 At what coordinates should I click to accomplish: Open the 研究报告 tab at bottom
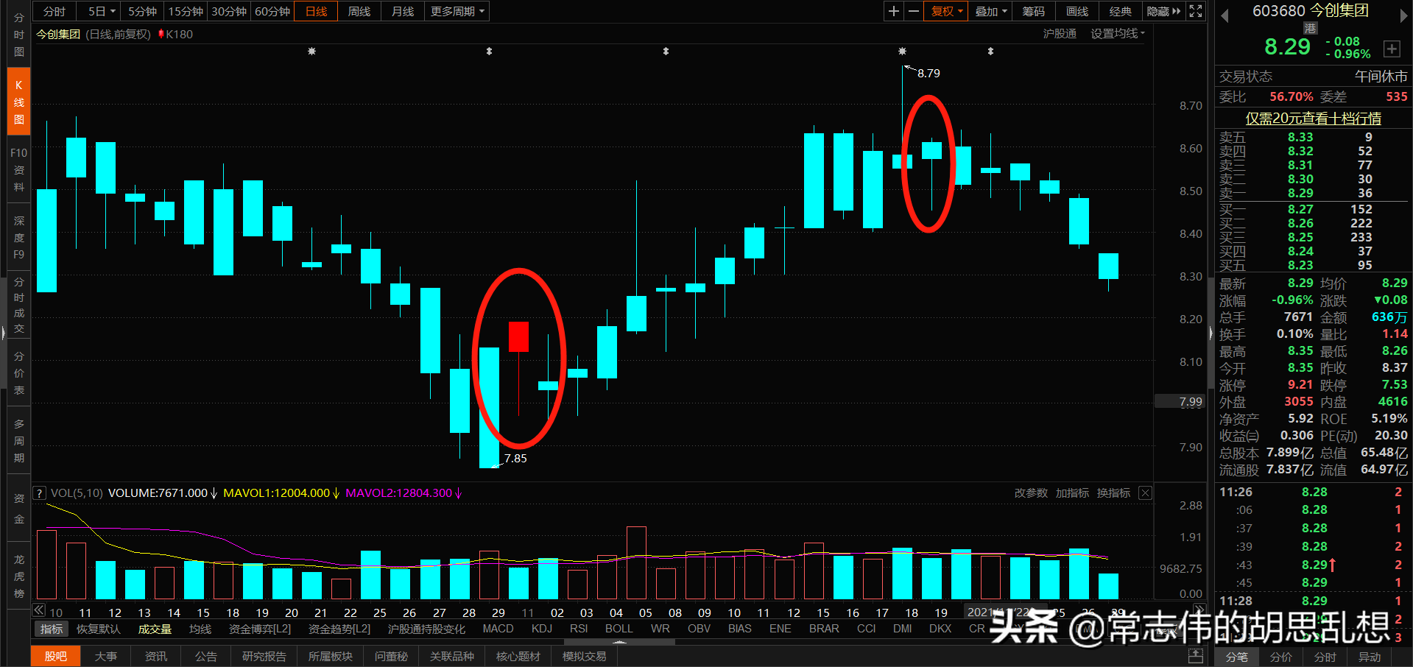coord(264,656)
